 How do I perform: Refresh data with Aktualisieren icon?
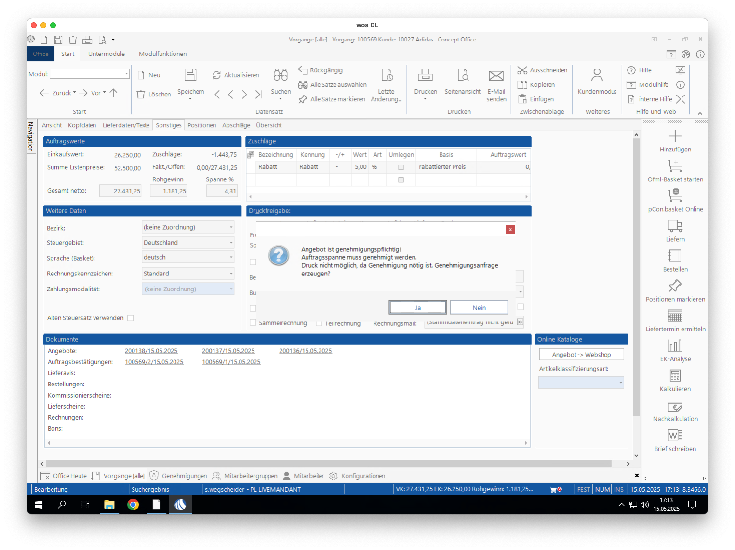tap(216, 75)
